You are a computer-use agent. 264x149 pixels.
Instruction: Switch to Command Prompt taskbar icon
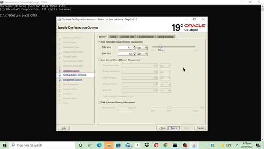(175, 145)
